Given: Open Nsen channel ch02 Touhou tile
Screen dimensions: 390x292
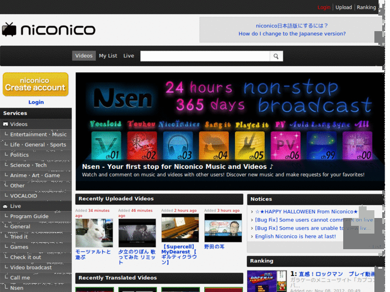Looking at the screenshot, I should coord(142,146).
